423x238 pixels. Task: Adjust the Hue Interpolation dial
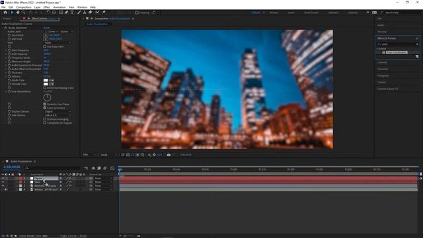tap(47, 97)
